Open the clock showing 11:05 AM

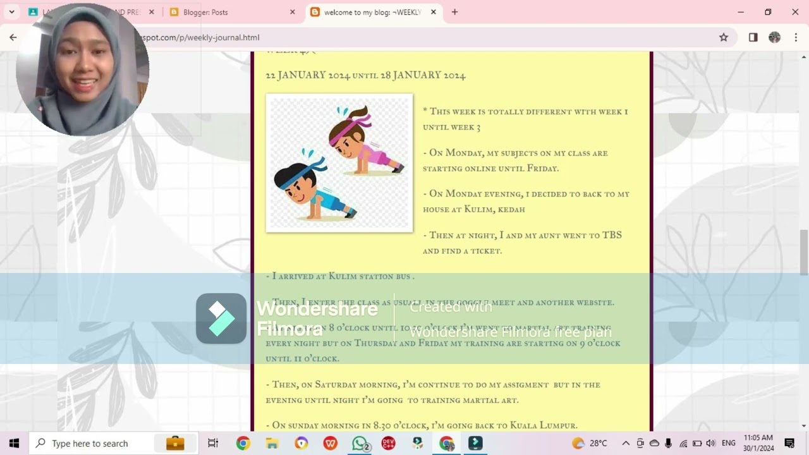758,443
